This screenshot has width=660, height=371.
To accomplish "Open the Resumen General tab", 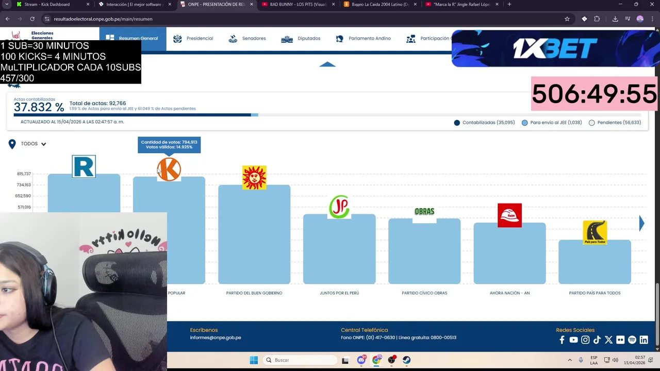I will (x=133, y=39).
